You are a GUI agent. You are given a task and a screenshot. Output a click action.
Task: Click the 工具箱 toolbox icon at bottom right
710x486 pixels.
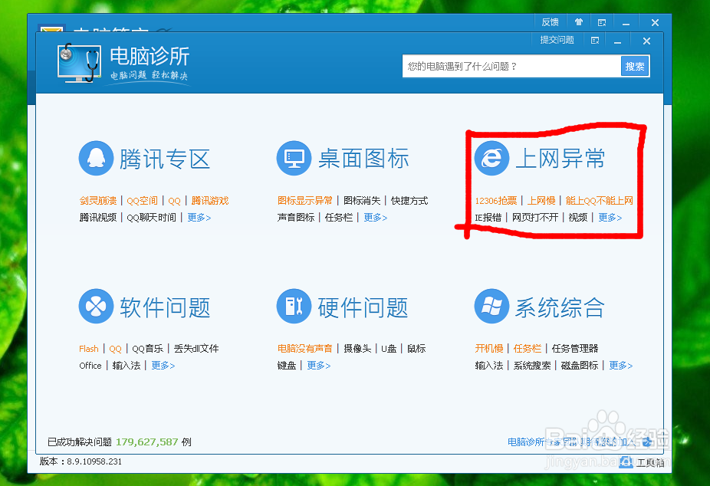tap(626, 462)
